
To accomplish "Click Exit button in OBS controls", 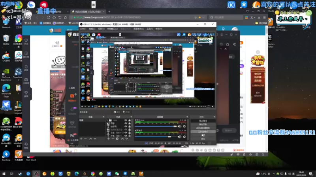I will (x=203, y=139).
